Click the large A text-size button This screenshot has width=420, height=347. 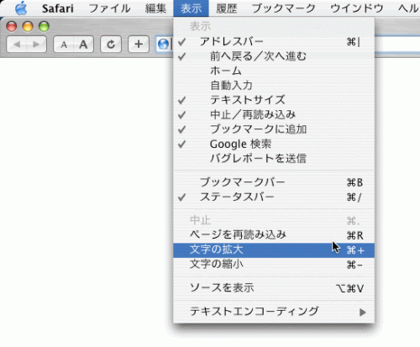pos(83,45)
